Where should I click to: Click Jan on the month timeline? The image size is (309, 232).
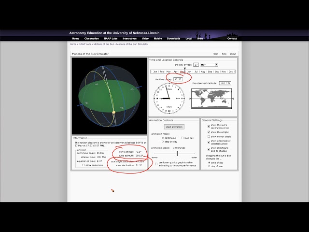click(155, 72)
